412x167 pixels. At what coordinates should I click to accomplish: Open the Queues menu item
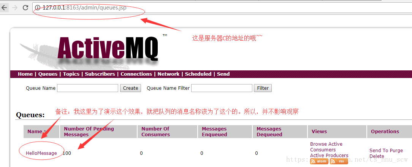pos(48,74)
